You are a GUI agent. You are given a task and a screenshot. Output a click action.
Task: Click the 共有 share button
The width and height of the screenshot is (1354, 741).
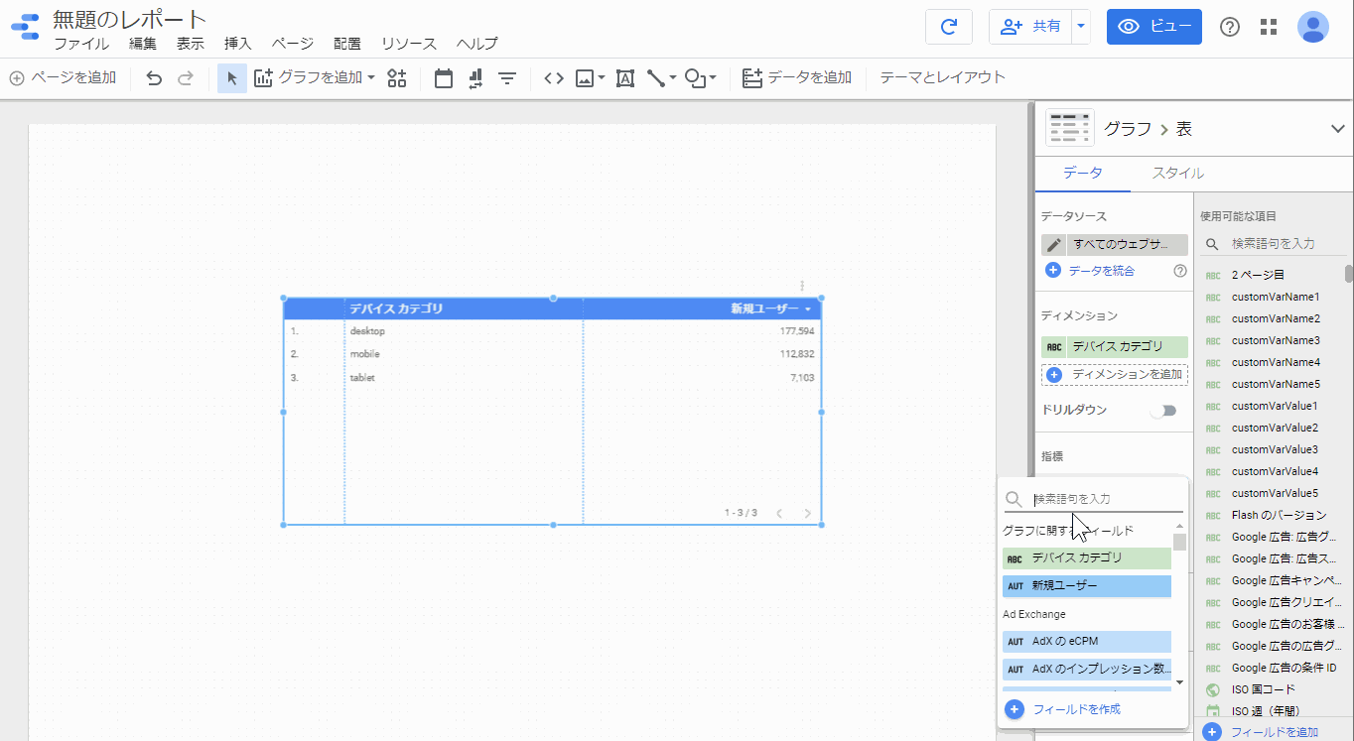[1031, 27]
